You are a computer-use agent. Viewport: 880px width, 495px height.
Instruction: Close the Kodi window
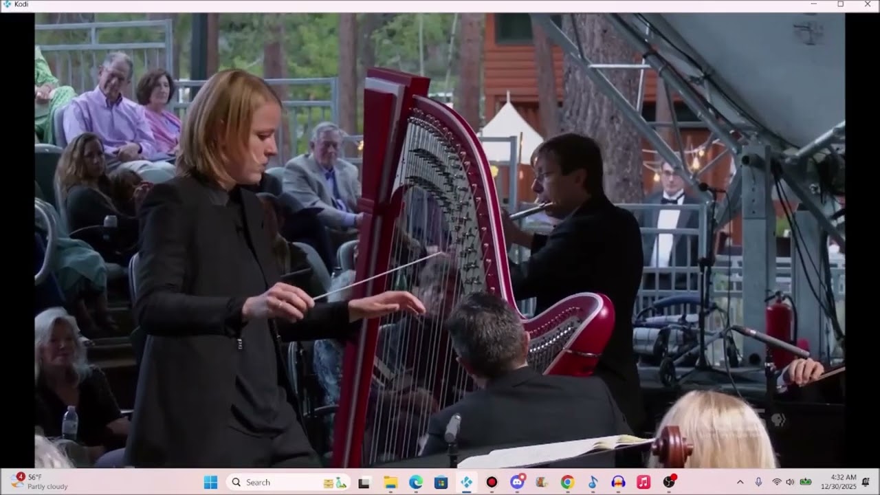coord(866,4)
